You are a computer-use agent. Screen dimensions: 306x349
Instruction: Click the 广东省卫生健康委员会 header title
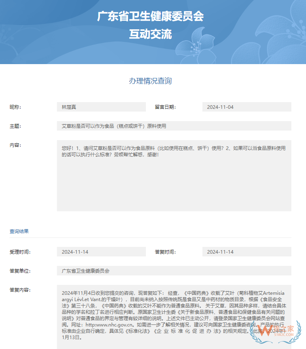point(150,16)
